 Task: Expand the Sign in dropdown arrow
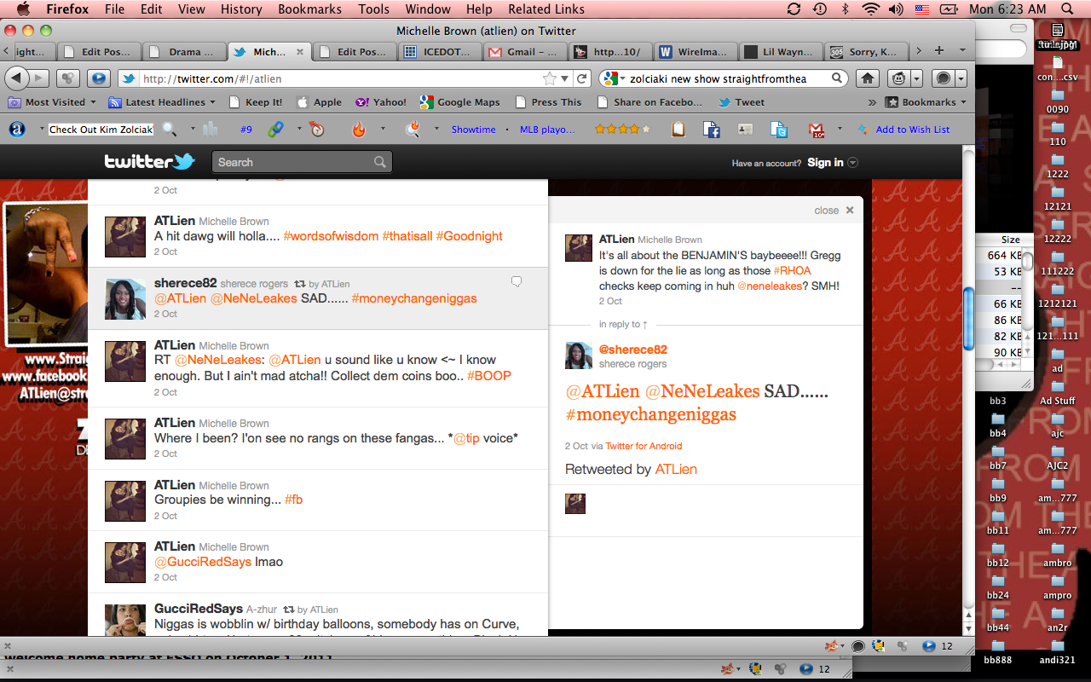coord(853,163)
